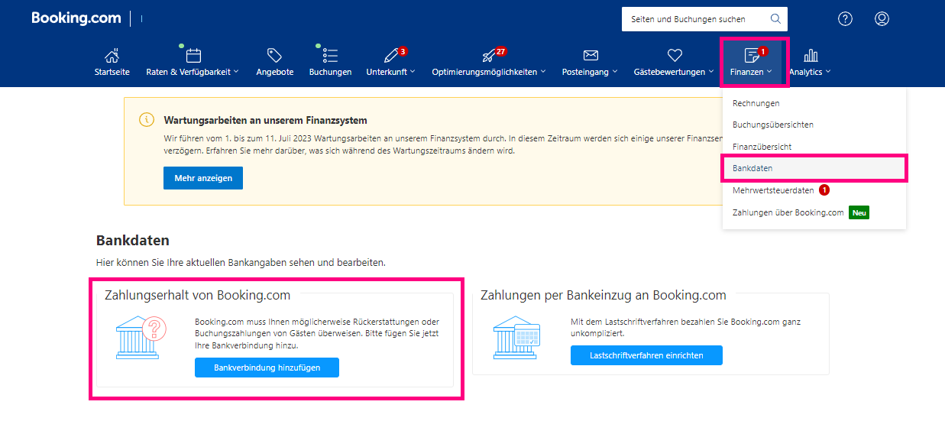Screen dimensions: 945x447
Task: Select Zahlungen über Booking.com menu entry
Action: (x=788, y=212)
